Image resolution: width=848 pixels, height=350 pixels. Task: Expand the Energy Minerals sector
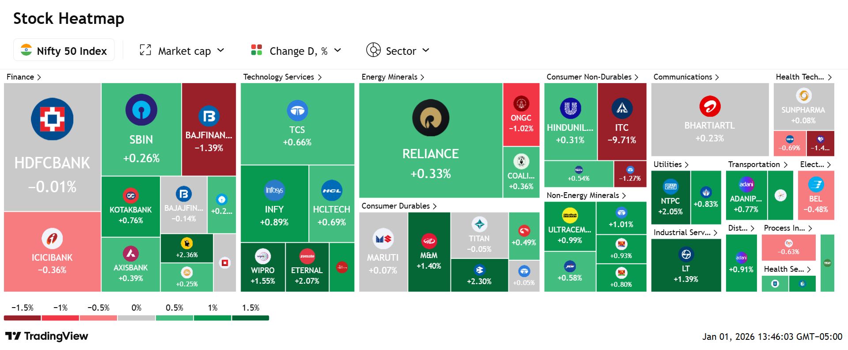point(393,77)
